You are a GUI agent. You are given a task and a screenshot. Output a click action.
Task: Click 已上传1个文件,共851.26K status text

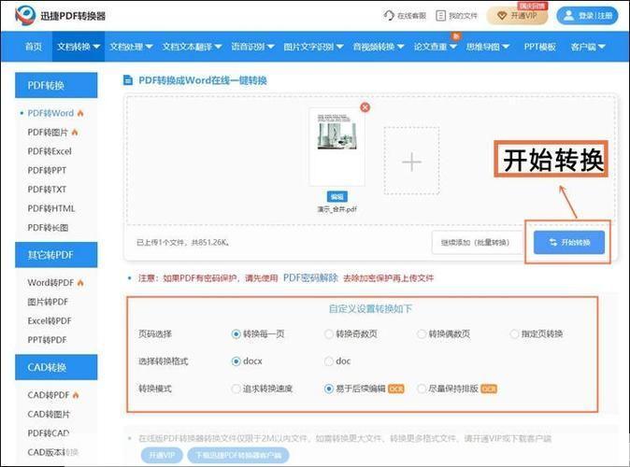(x=183, y=243)
